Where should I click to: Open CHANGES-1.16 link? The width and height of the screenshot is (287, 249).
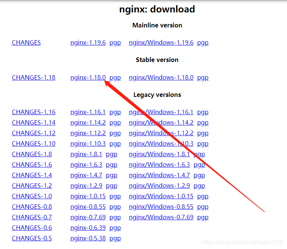click(34, 112)
